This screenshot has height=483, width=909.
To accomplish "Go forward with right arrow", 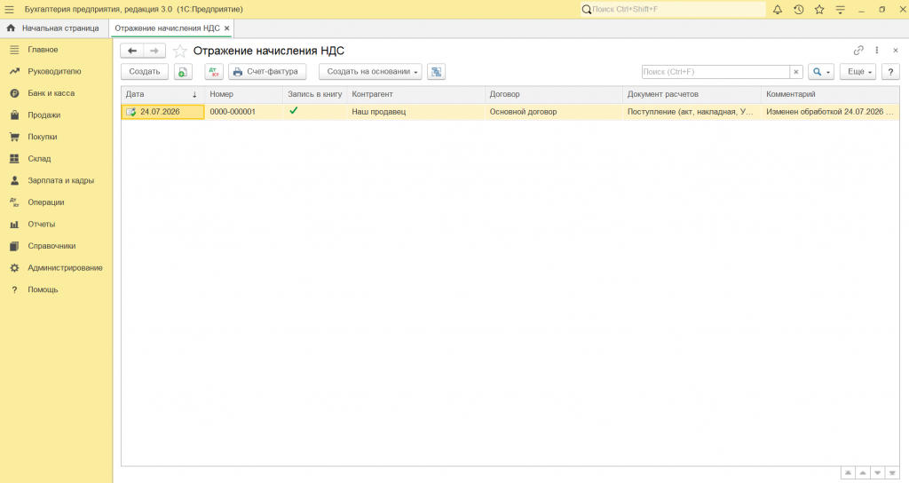I will pyautogui.click(x=154, y=51).
